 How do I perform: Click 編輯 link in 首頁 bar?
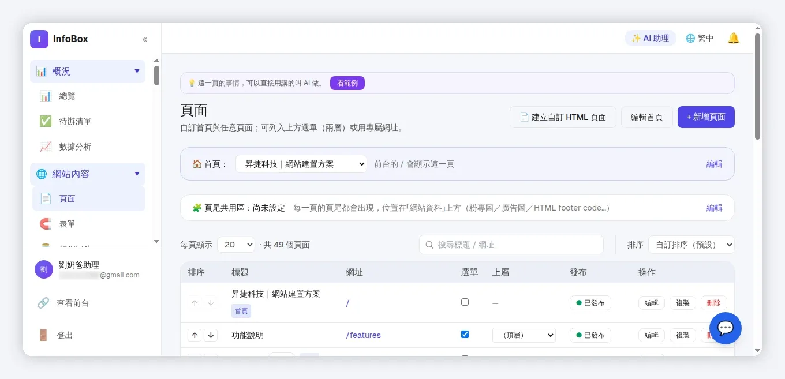715,164
